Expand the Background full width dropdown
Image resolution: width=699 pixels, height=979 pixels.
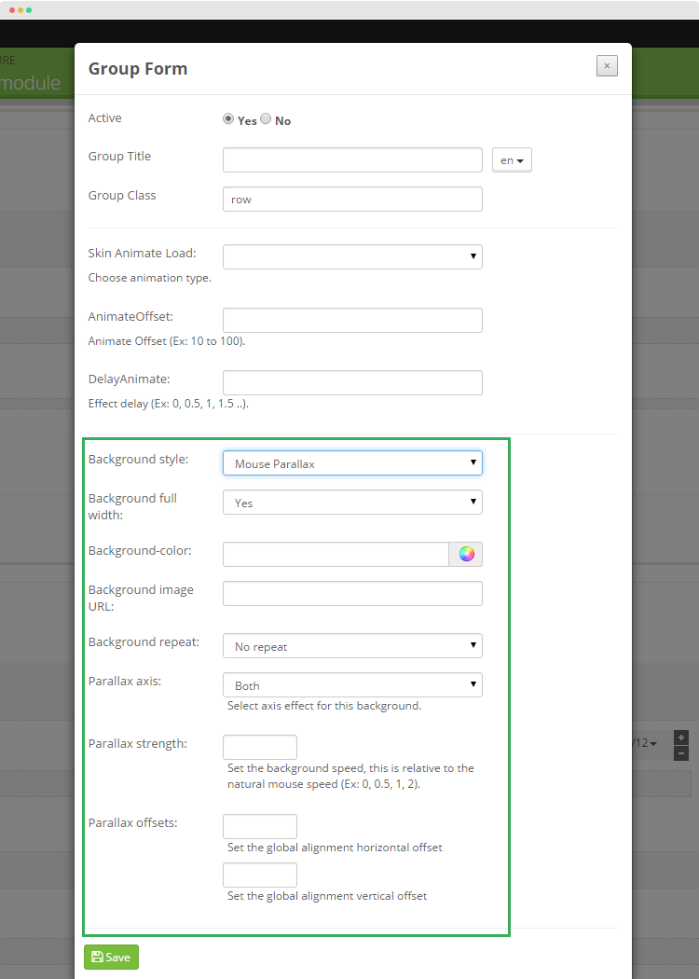tap(352, 502)
